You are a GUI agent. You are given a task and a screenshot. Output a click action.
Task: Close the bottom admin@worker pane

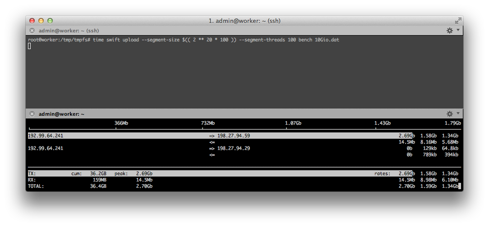tap(32, 114)
